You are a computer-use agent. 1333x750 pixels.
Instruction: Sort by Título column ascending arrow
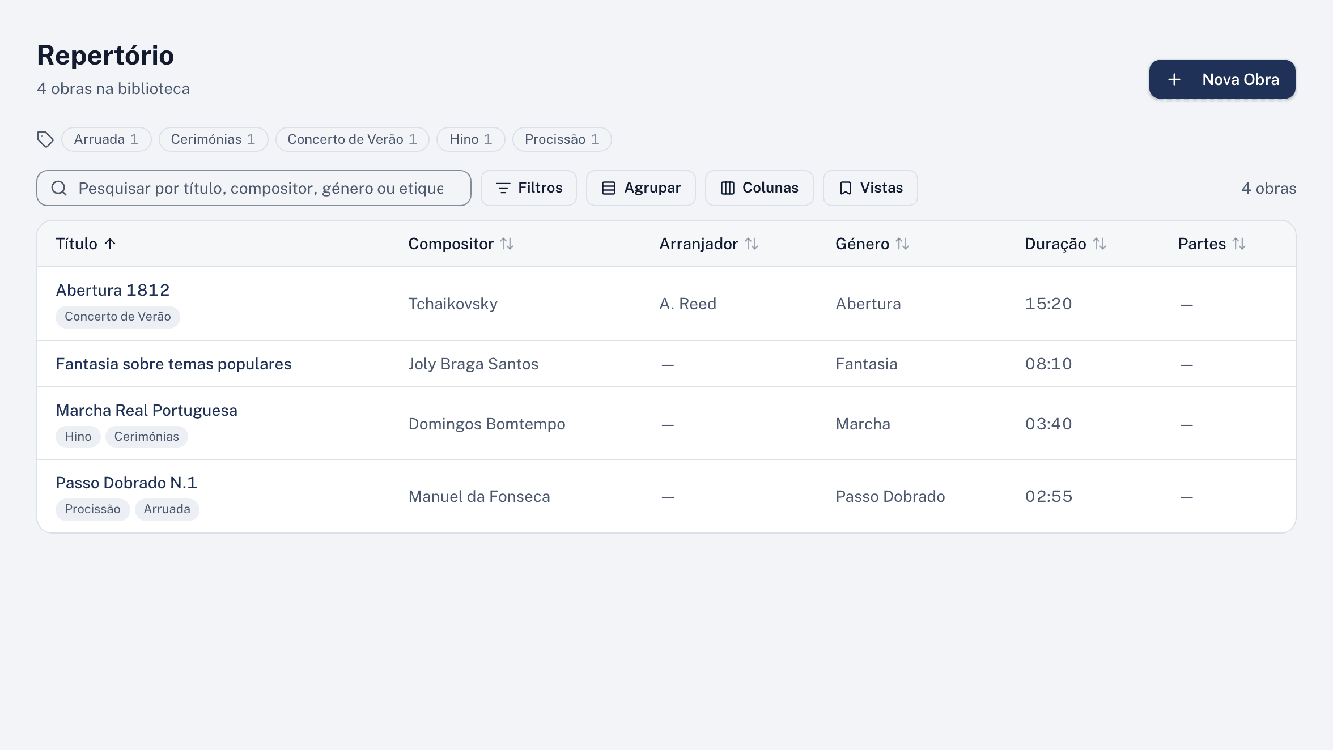[x=110, y=244]
